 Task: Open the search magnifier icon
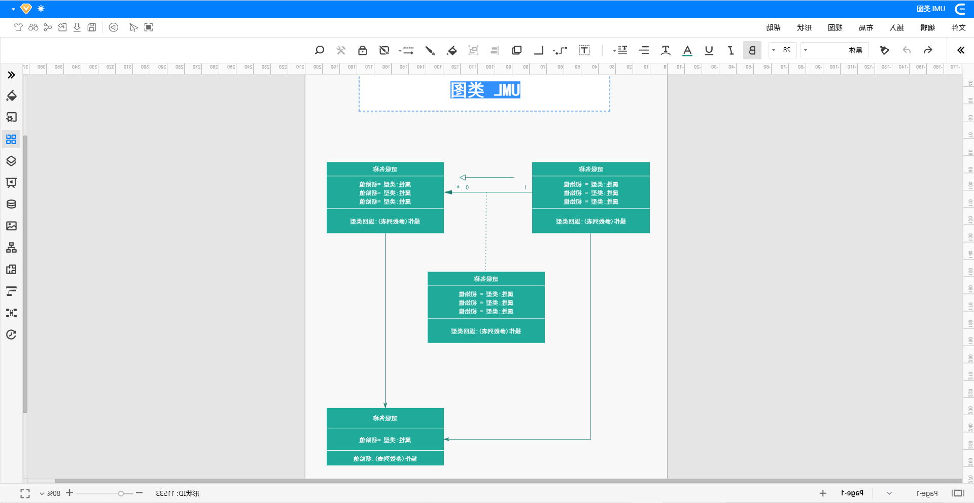320,50
